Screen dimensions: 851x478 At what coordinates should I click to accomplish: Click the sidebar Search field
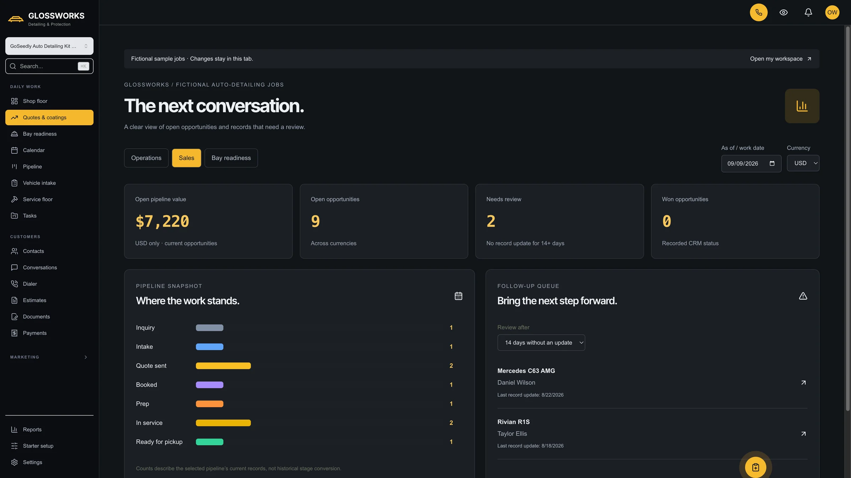49,66
